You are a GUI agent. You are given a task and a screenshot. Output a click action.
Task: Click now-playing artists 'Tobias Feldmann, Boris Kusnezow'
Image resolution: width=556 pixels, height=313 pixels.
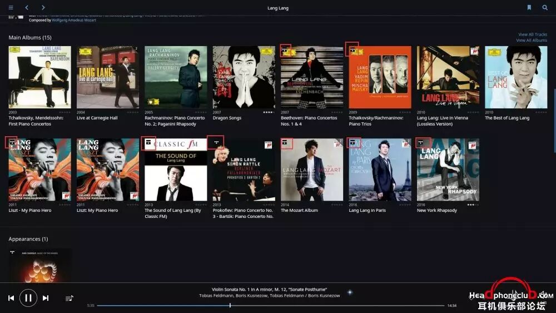click(270, 295)
